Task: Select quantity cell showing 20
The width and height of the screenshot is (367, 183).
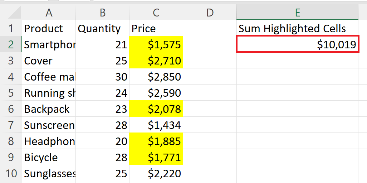Action: coord(103,141)
